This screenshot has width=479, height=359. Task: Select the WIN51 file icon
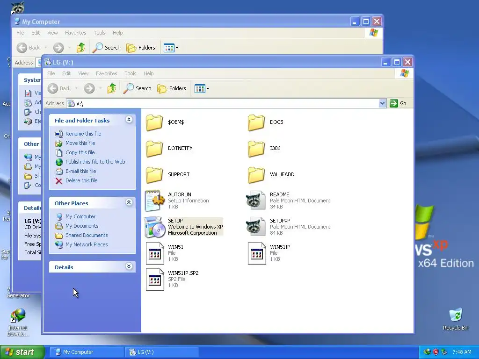tap(155, 253)
